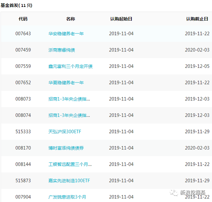Open fund link 天弘沪深300ETF
212x202 pixels.
[x=65, y=131]
